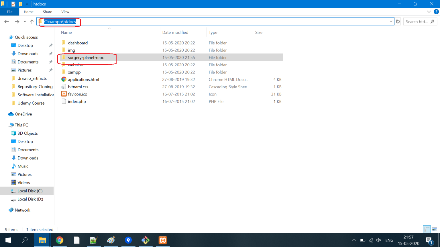Open pinned Desktop under Quick access
This screenshot has width=440, height=247.
[25, 45]
